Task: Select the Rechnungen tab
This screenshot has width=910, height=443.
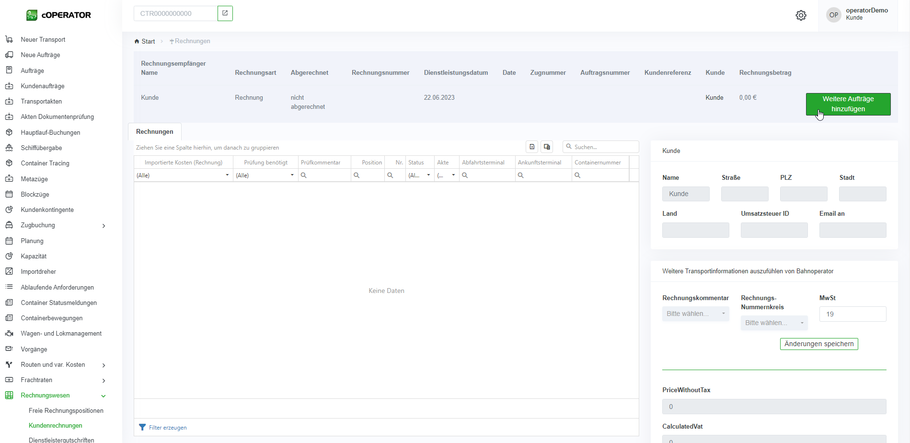Action: pos(155,131)
